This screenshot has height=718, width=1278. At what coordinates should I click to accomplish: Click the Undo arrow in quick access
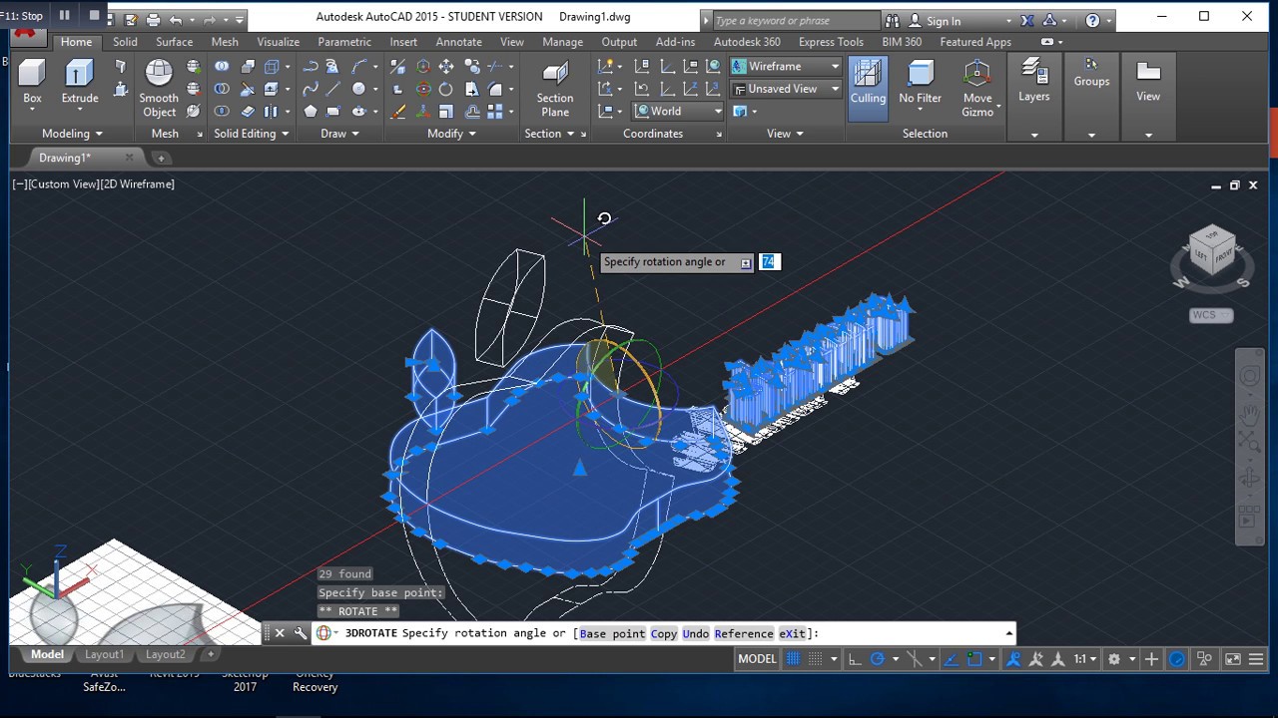(177, 19)
